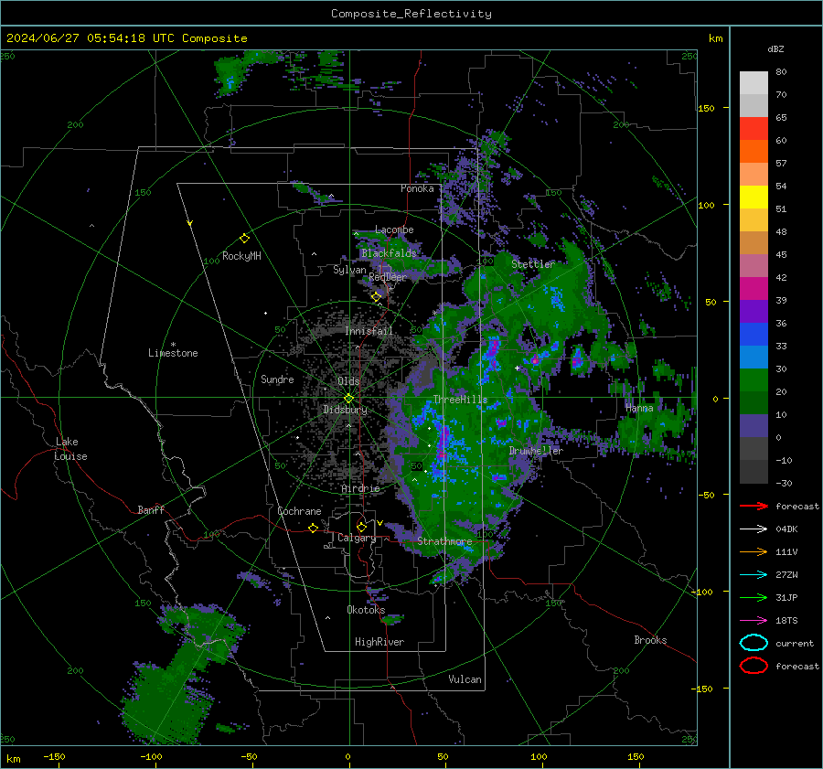Pick the slate 10–0 dBZ swatch
The width and height of the screenshot is (823, 769).
point(754,425)
